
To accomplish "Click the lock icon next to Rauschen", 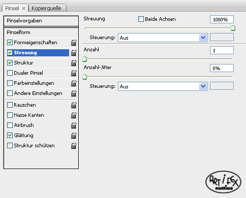I will [x=74, y=105].
